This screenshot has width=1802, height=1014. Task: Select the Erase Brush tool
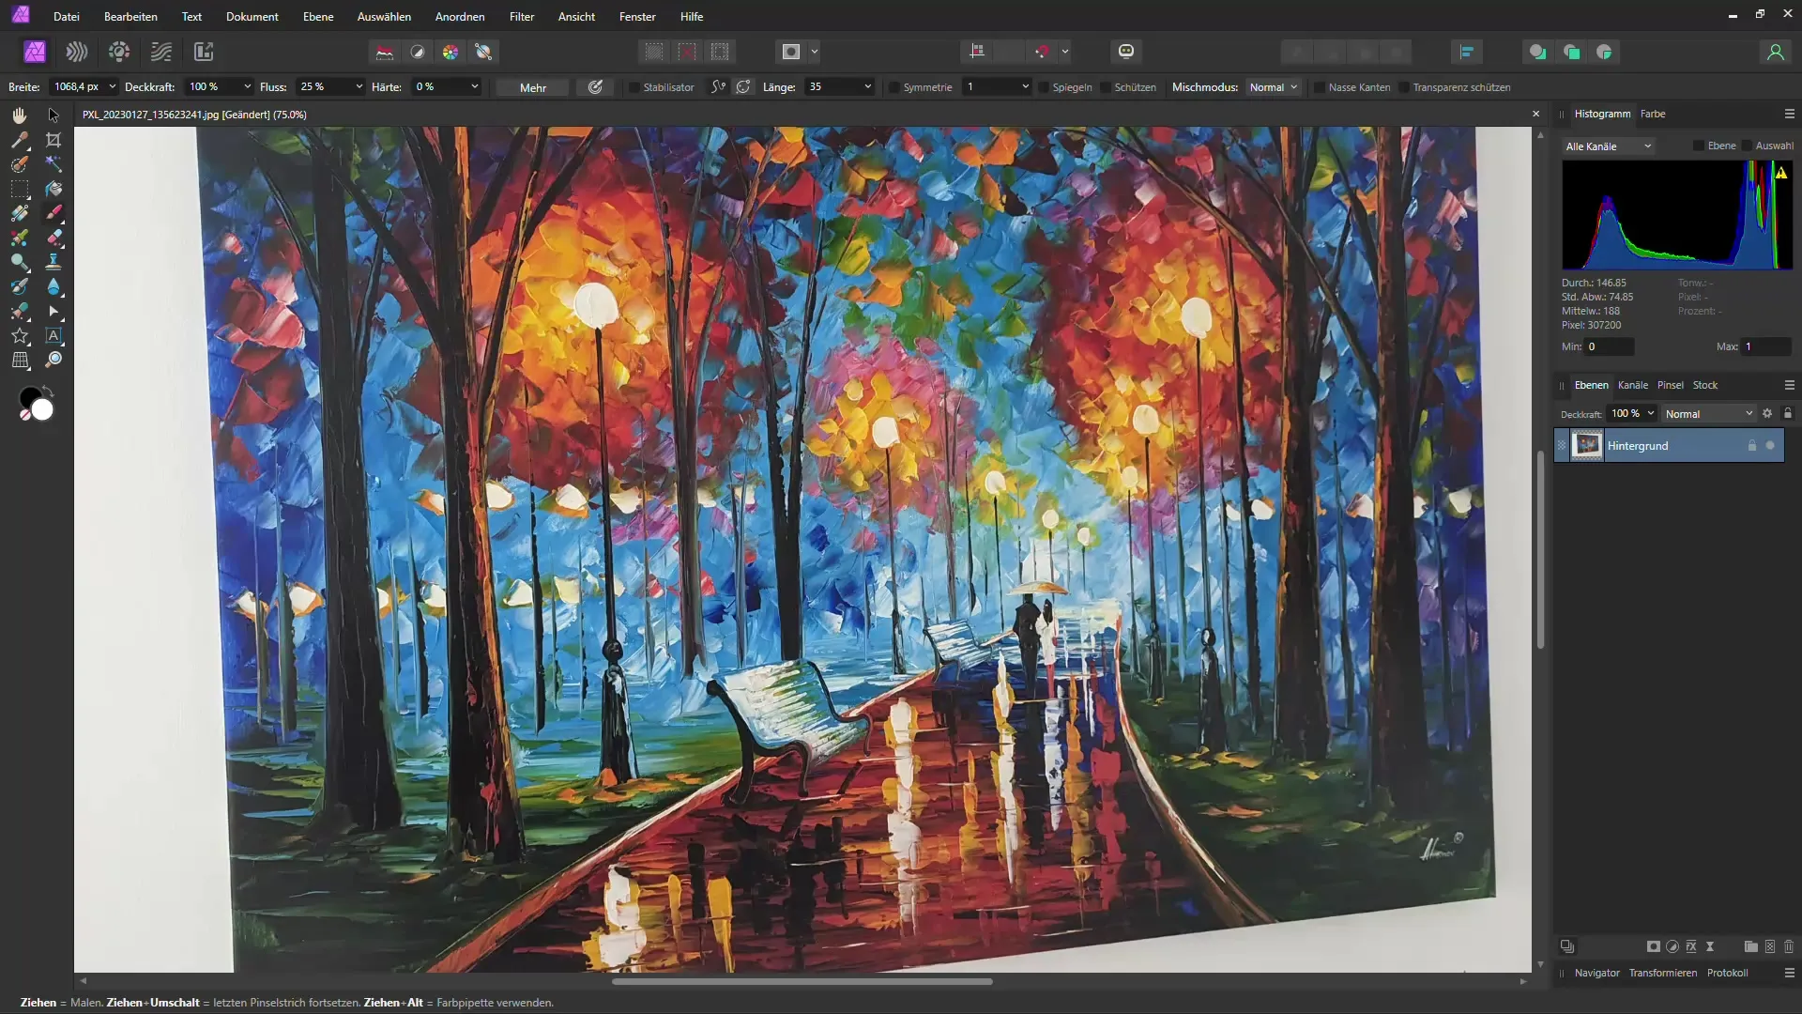pyautogui.click(x=53, y=238)
